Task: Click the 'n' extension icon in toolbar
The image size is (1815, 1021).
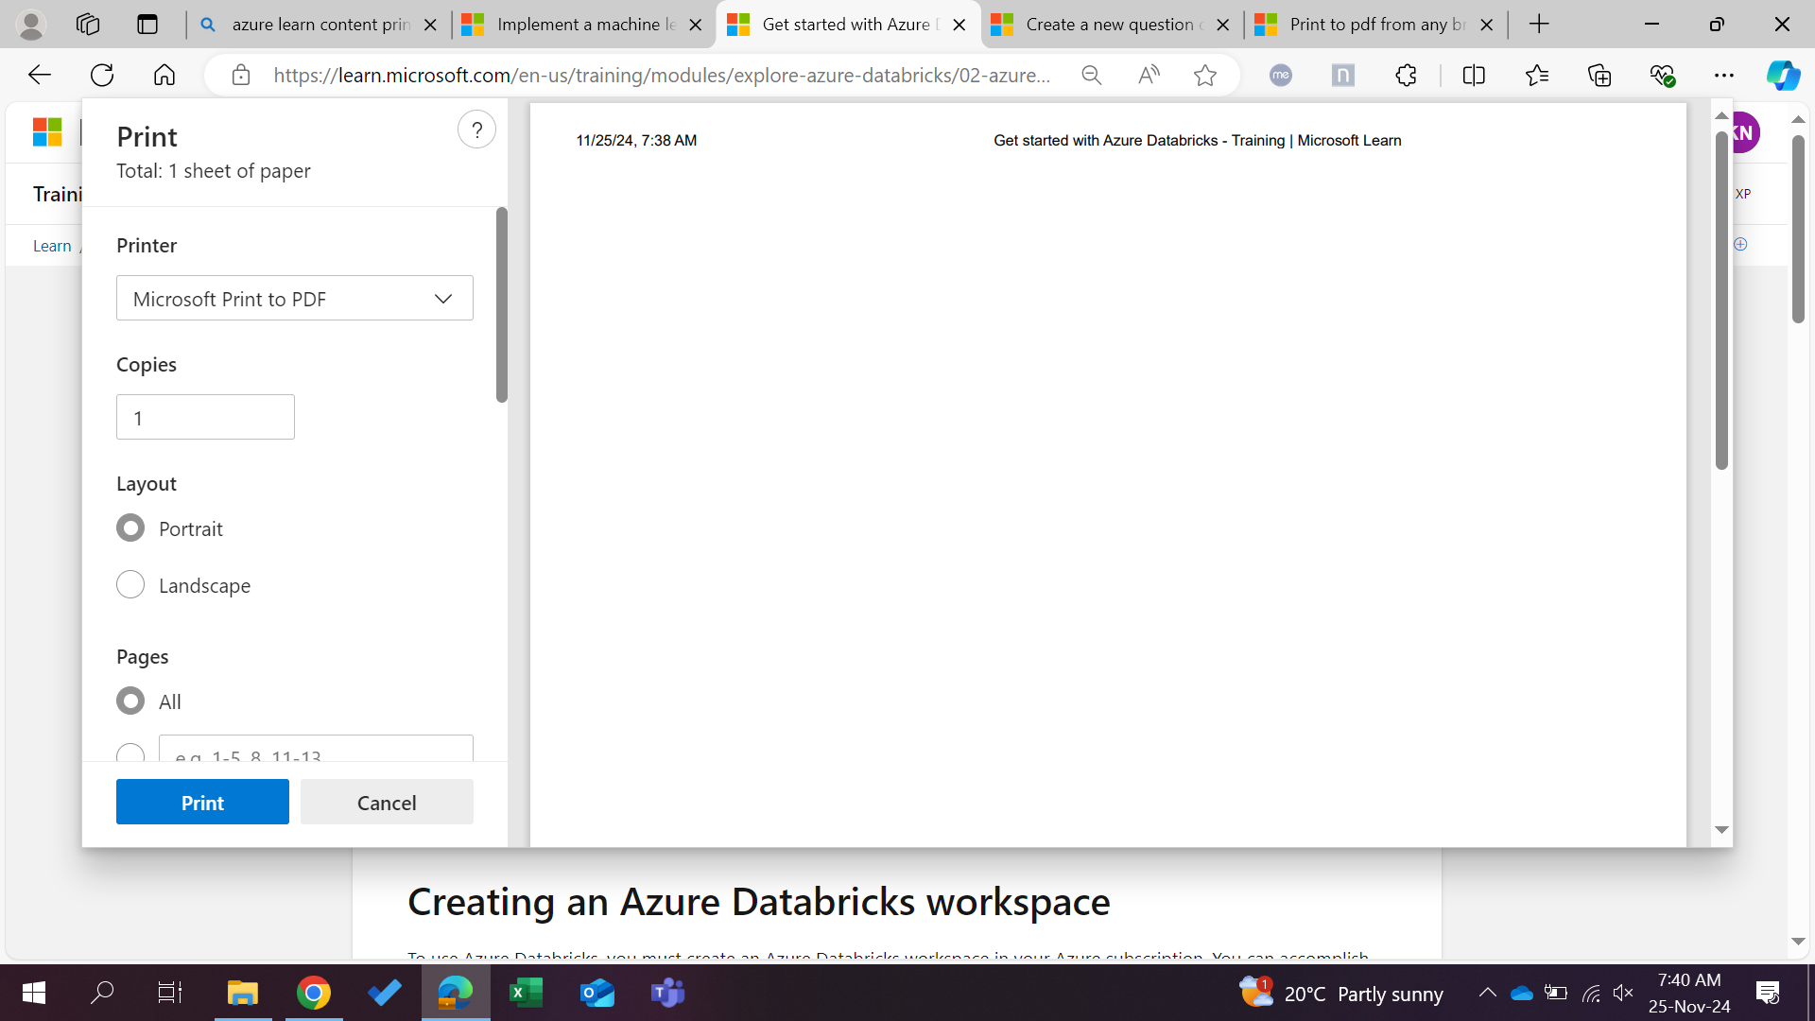Action: point(1343,75)
